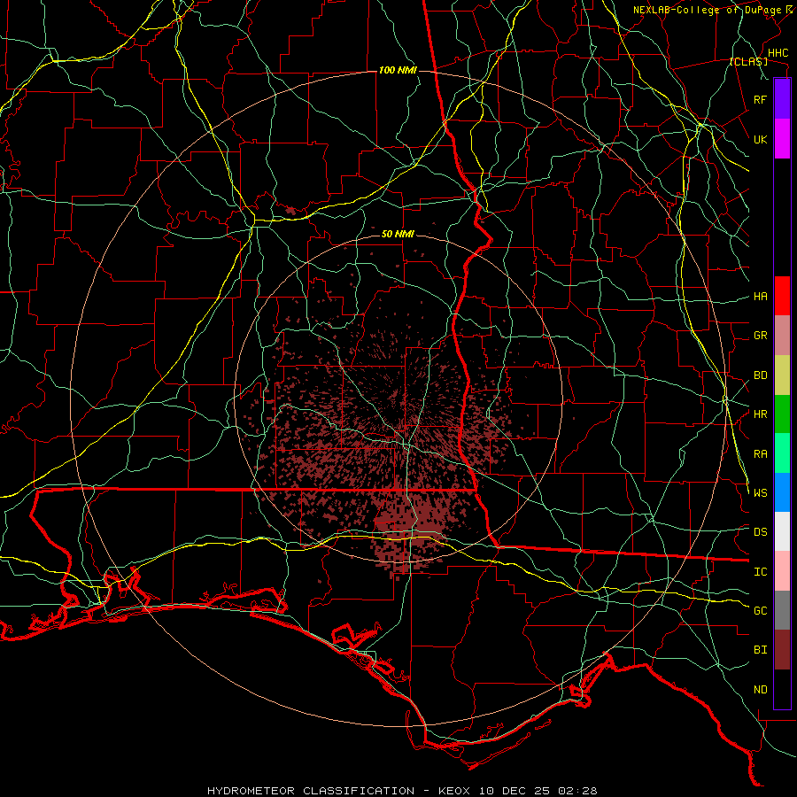Screen dimensions: 797x797
Task: Click the BD yellow legend swatch
Action: [782, 375]
